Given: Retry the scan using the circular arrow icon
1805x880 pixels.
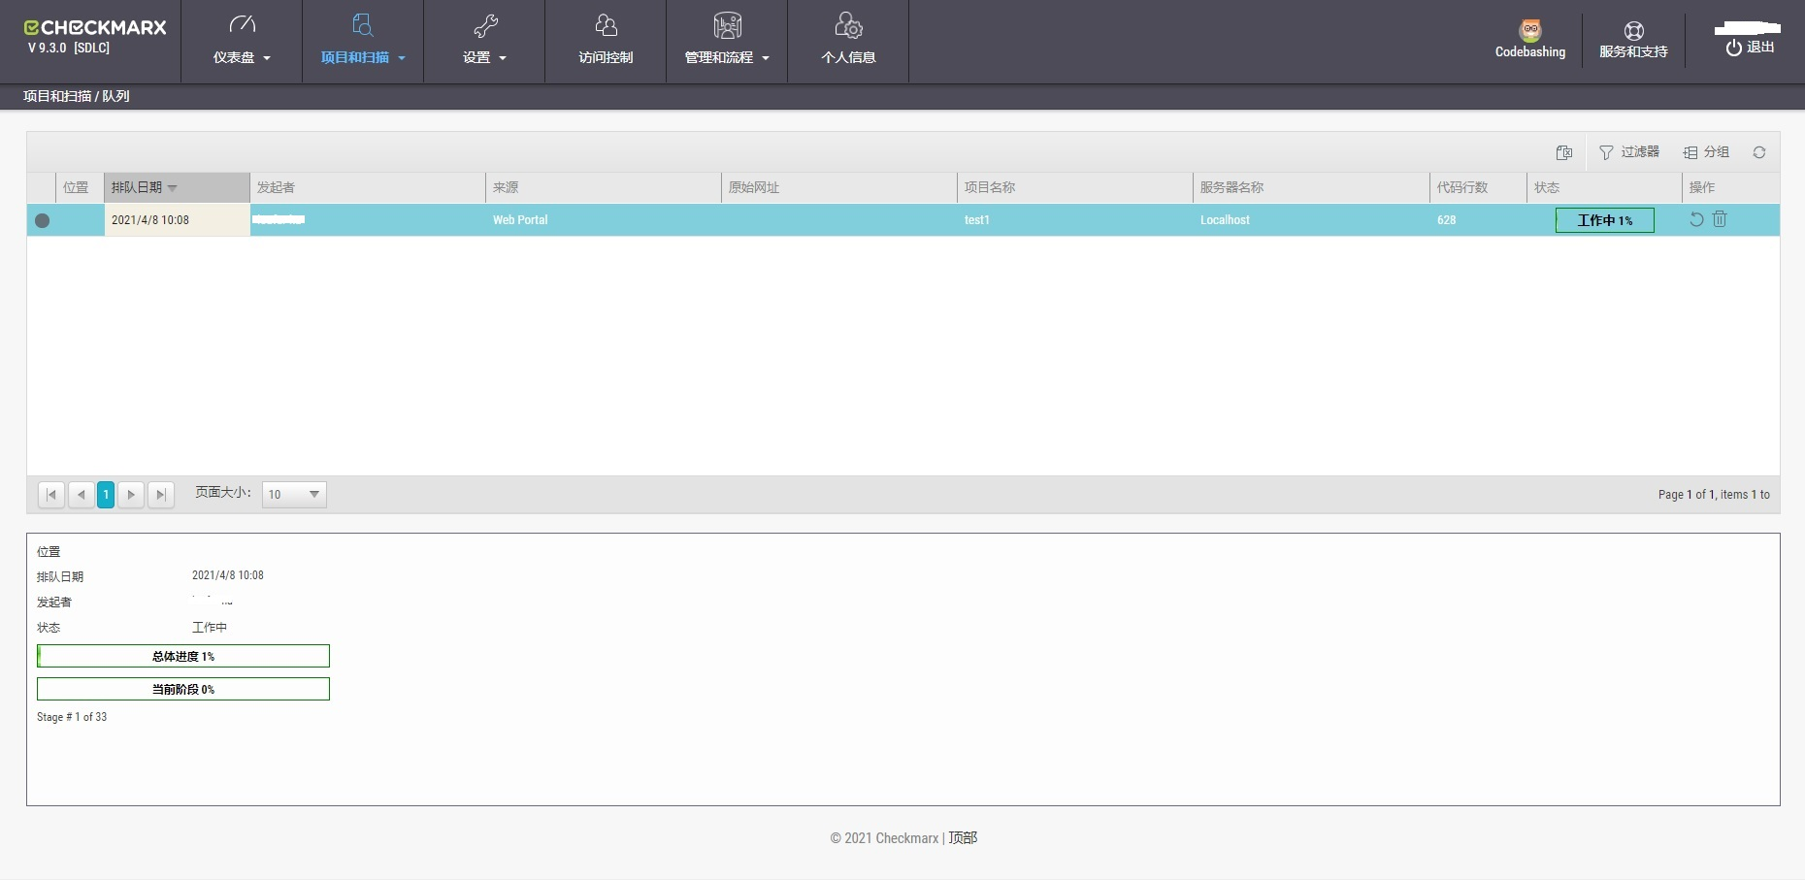Looking at the screenshot, I should pos(1696,219).
